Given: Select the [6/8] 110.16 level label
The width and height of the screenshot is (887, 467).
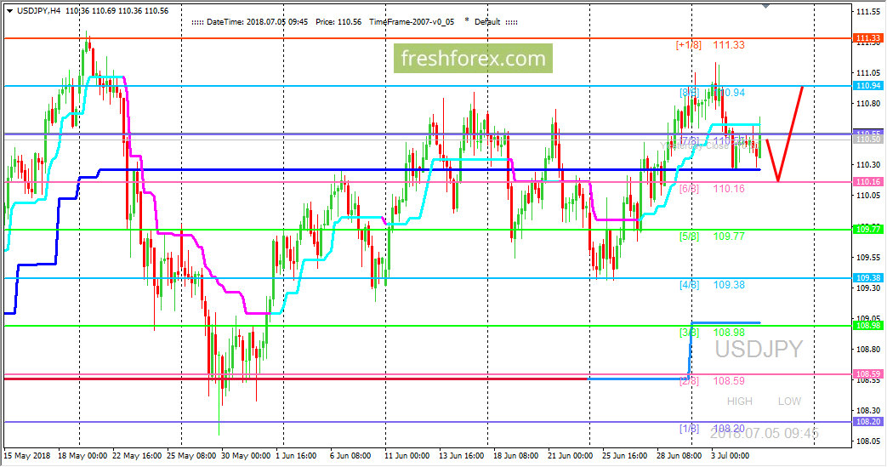Looking at the screenshot, I should [x=712, y=189].
